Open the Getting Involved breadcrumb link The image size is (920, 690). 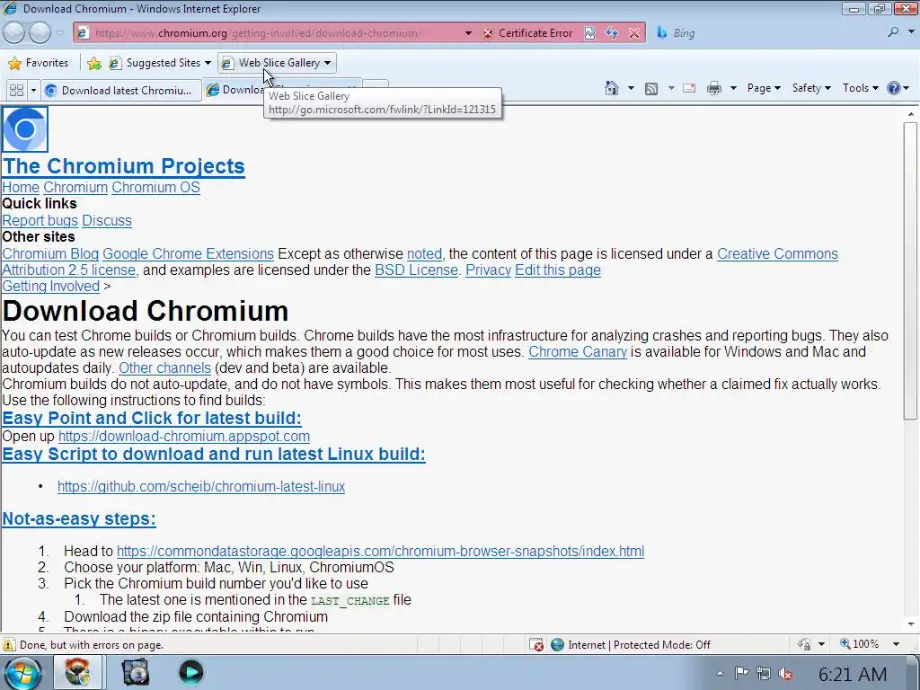point(51,286)
